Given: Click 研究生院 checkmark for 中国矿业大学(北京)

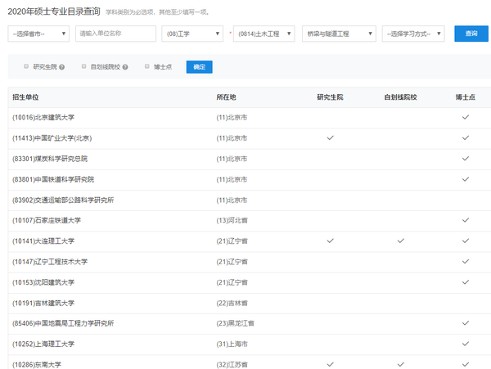Looking at the screenshot, I should [330, 137].
